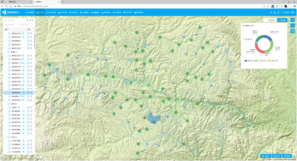Uncheck the 秦州区中梁水厂 checkbox
Screen dimensions: 297x161
click(9, 100)
